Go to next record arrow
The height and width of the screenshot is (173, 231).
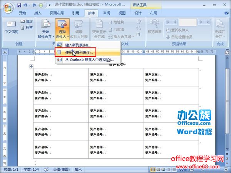pos(201,22)
